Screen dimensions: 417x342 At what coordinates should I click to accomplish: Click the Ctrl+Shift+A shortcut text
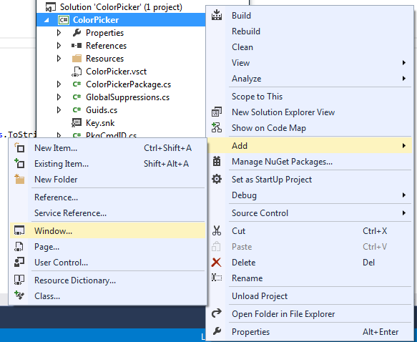pos(167,148)
